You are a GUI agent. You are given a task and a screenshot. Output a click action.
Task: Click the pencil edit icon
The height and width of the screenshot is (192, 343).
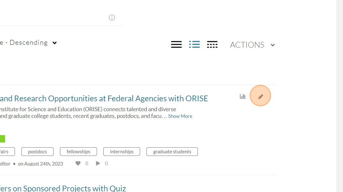point(260,96)
